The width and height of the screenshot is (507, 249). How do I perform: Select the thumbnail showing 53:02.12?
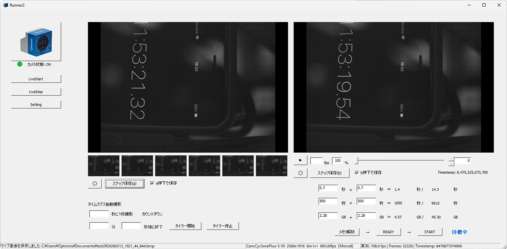tap(171, 166)
